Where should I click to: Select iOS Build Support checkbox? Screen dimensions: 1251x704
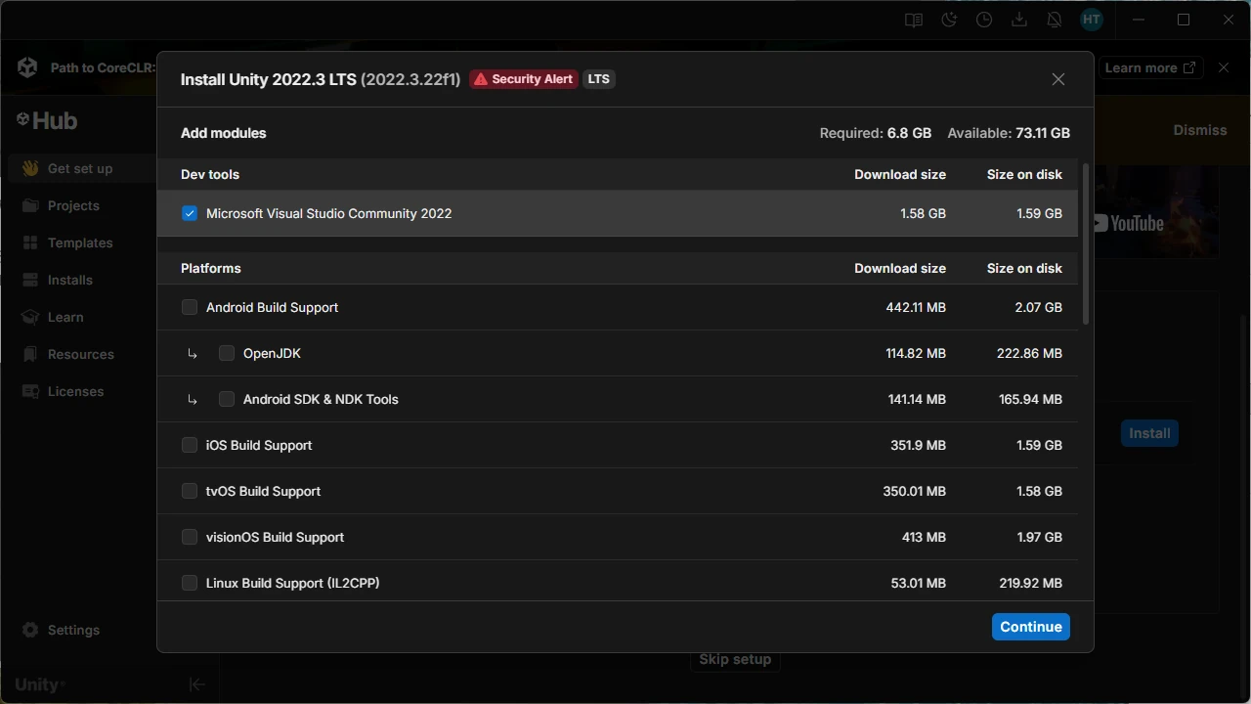(190, 445)
